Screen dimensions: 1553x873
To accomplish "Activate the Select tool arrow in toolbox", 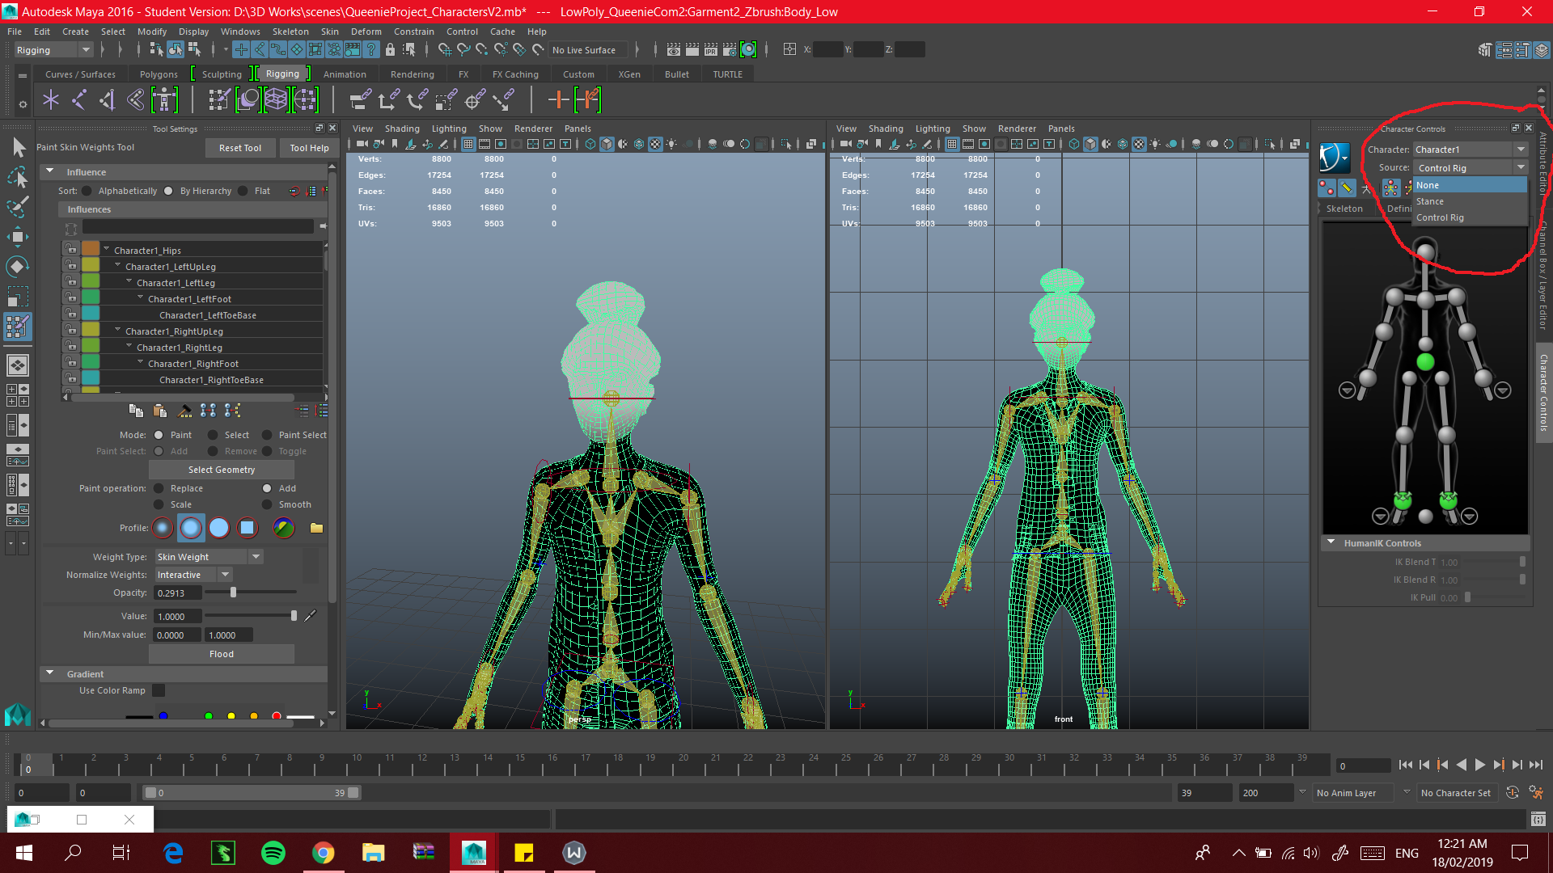I will 19,147.
